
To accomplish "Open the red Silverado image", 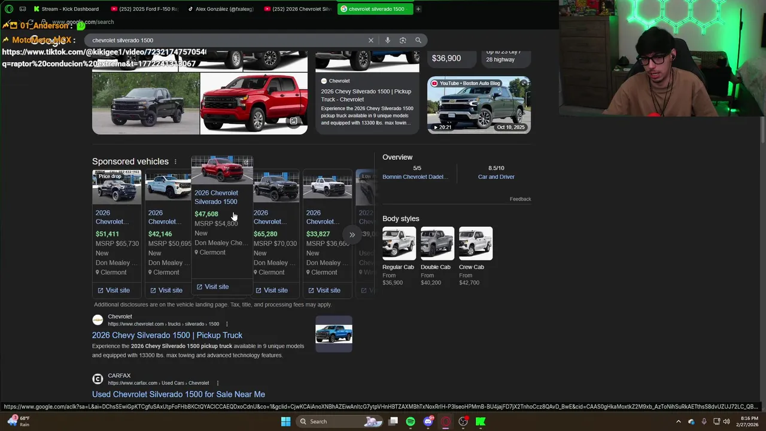I will pos(254,104).
